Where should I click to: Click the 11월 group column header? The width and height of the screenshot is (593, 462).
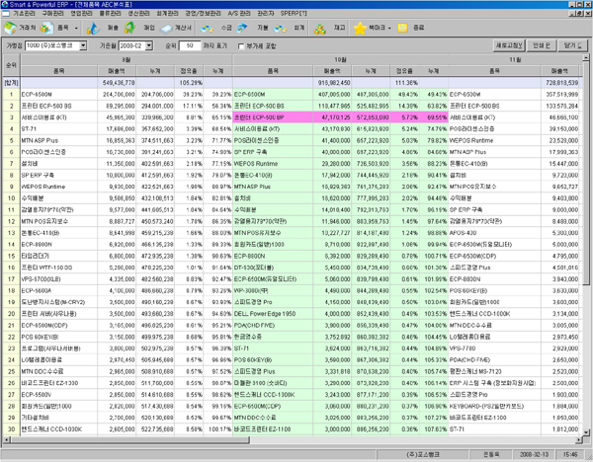[515, 59]
